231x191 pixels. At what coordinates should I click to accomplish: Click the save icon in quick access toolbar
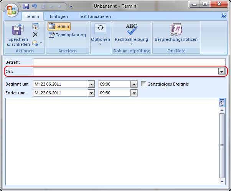26,6
